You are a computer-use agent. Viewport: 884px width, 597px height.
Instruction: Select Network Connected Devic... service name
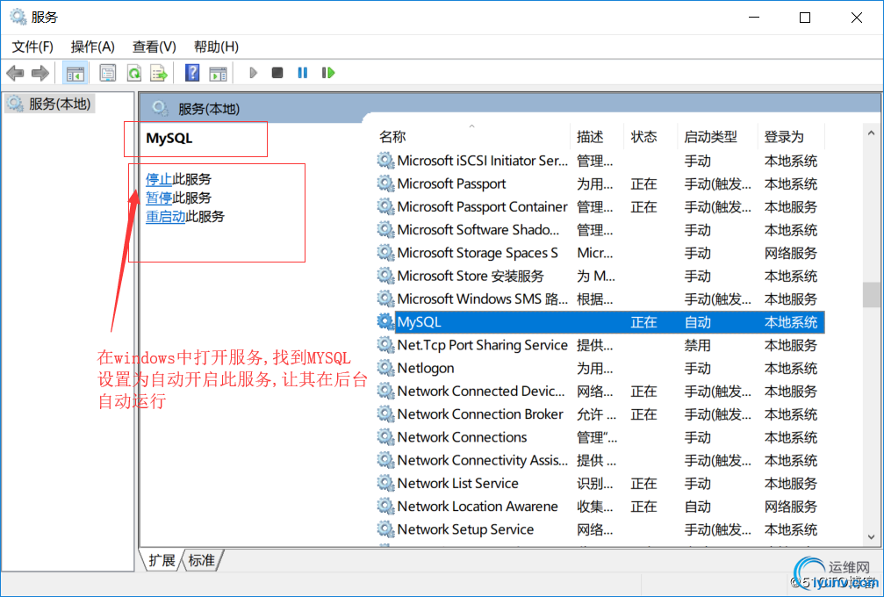(x=481, y=392)
